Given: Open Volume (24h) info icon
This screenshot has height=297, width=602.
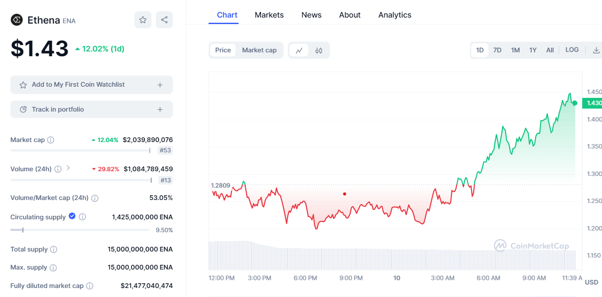Looking at the screenshot, I should click(58, 169).
